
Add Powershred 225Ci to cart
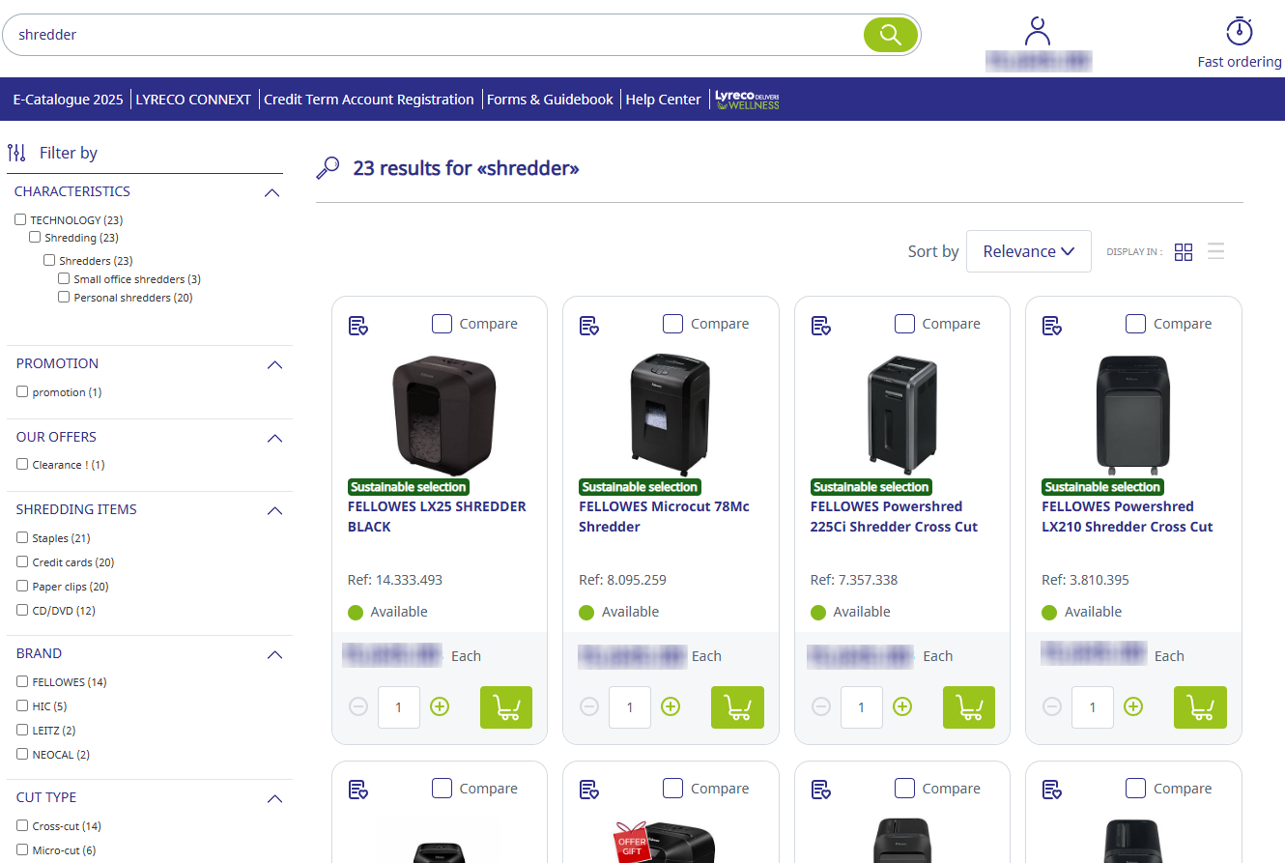969,707
